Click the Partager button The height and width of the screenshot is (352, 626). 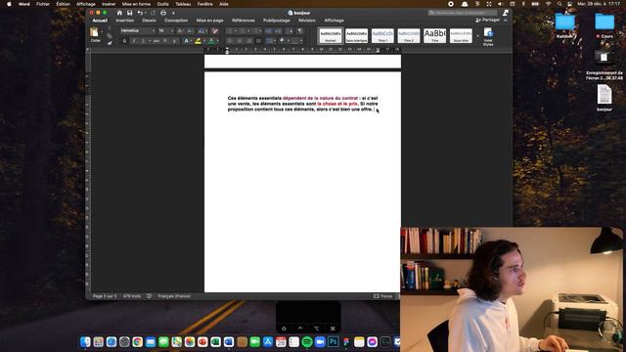click(x=487, y=20)
